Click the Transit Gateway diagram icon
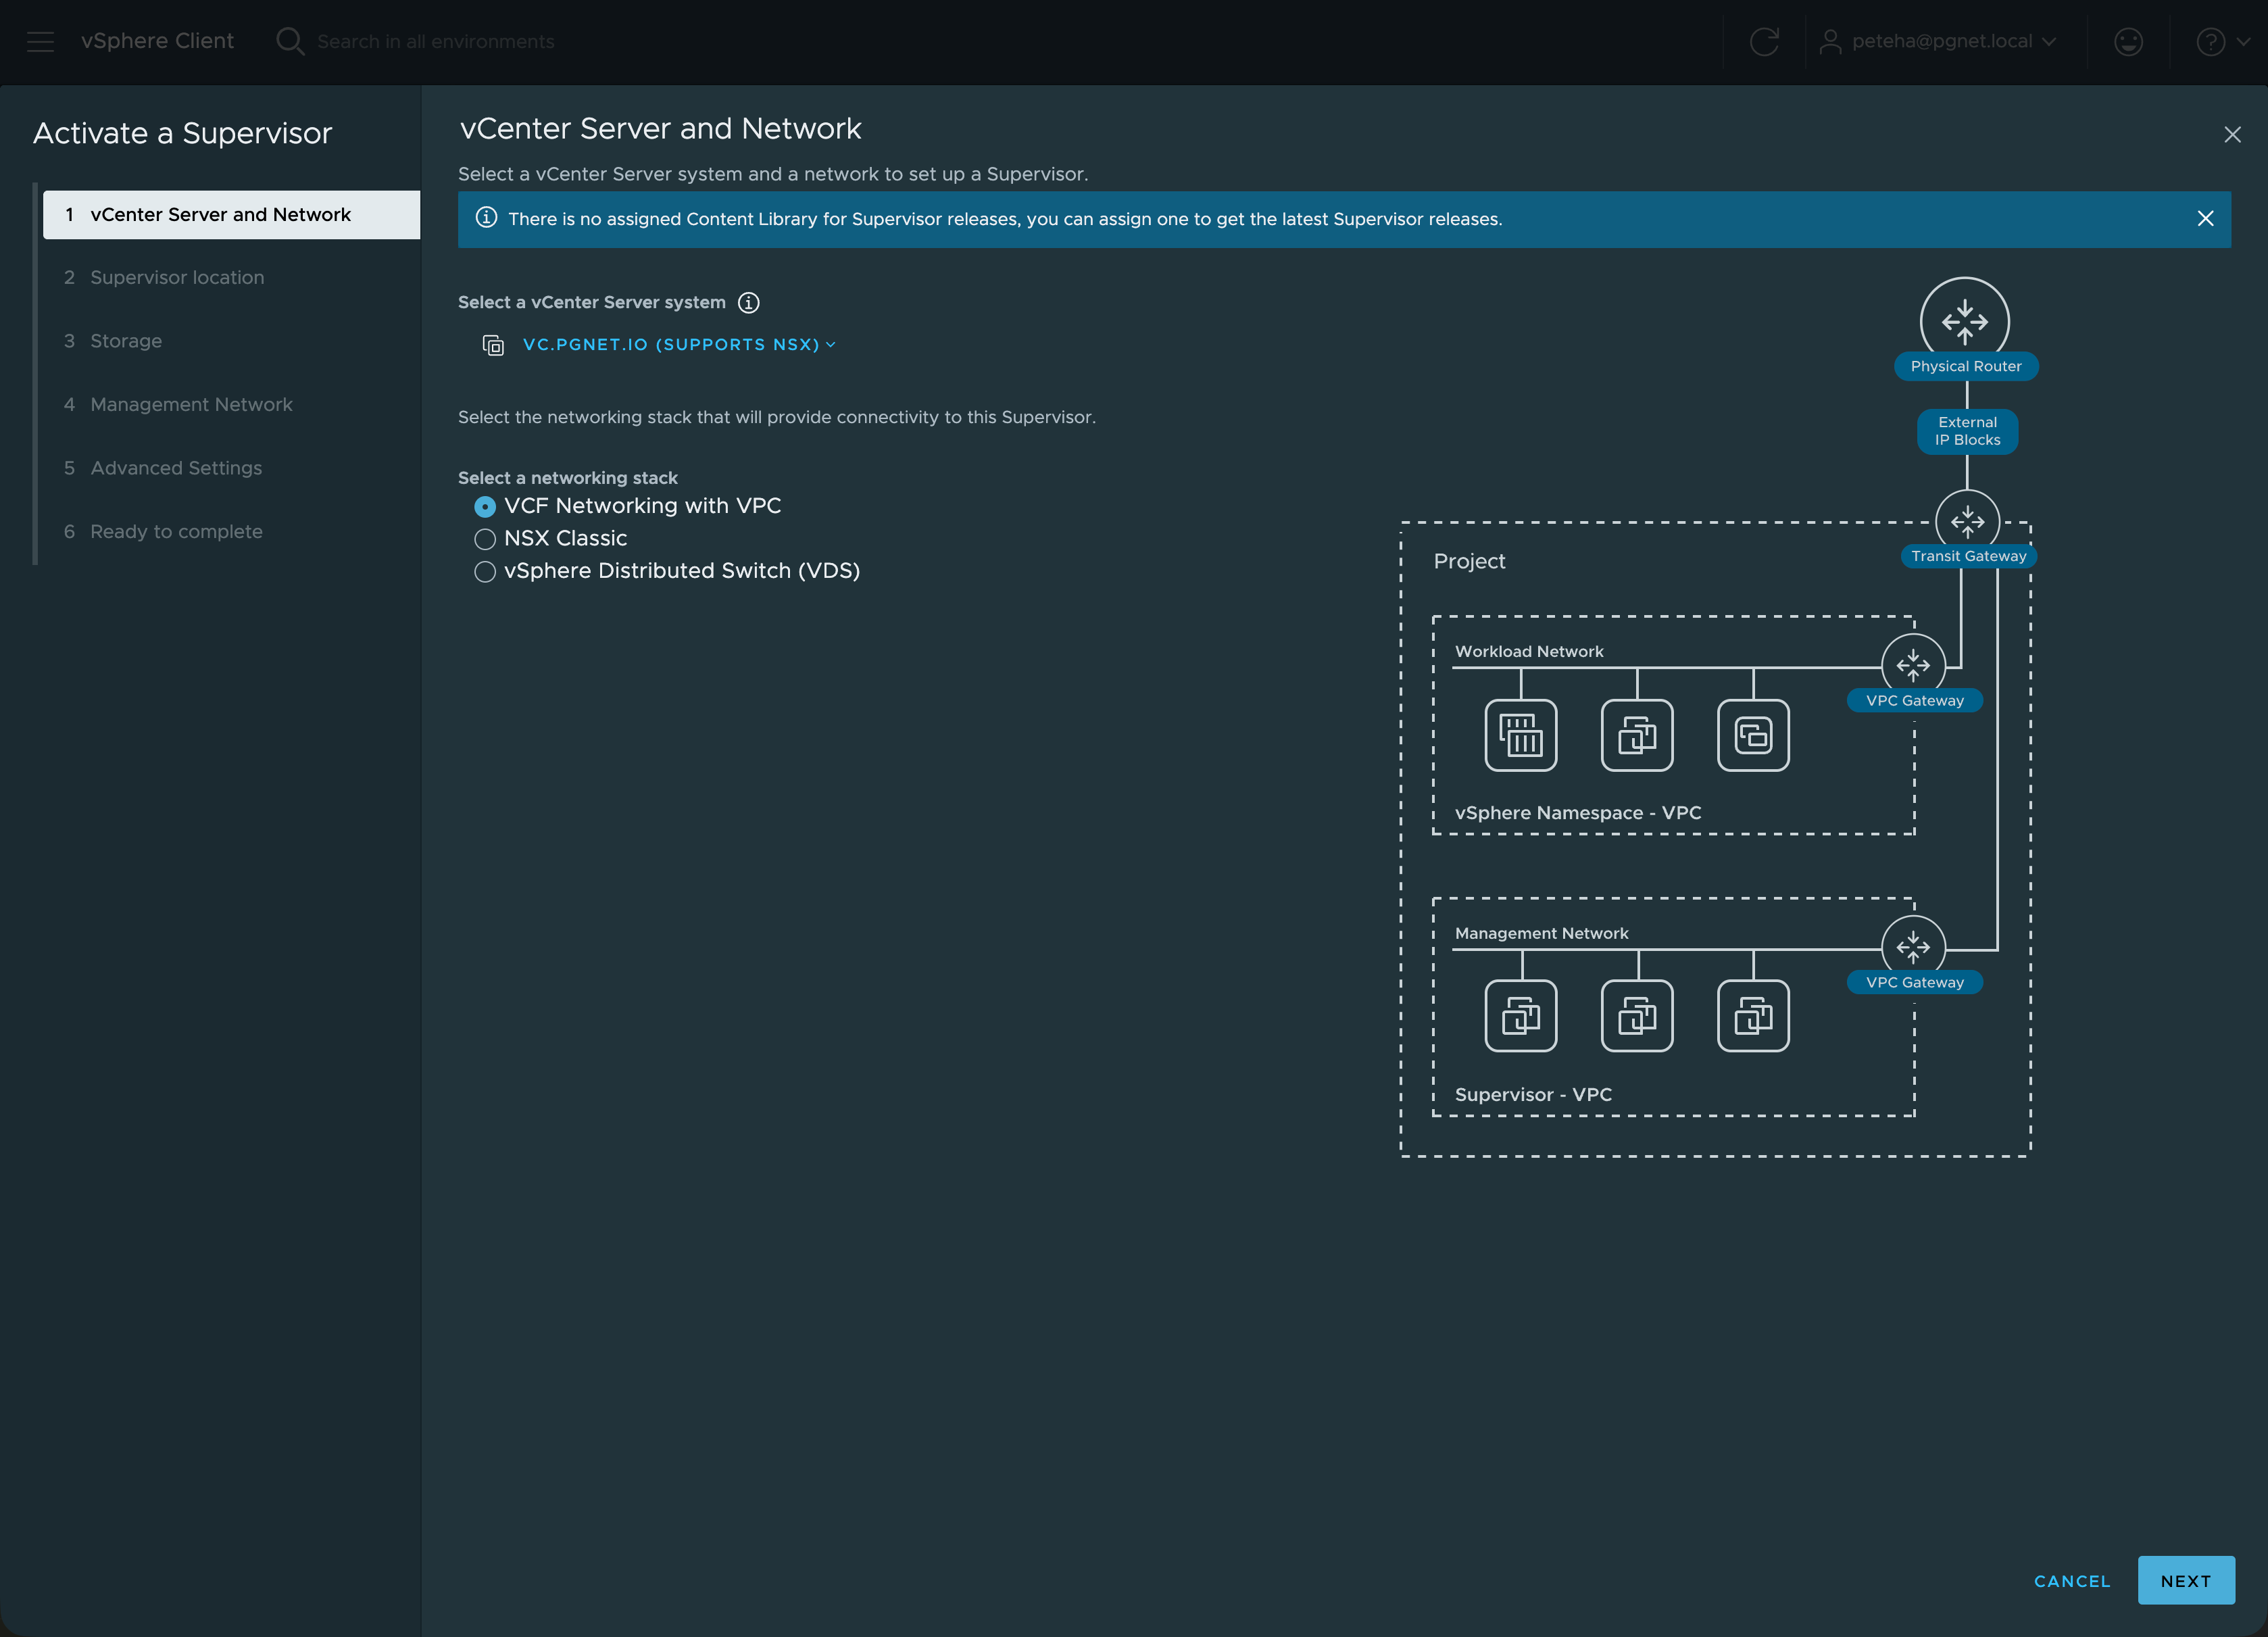Screen dimensions: 2268x1637 coord(1967,521)
